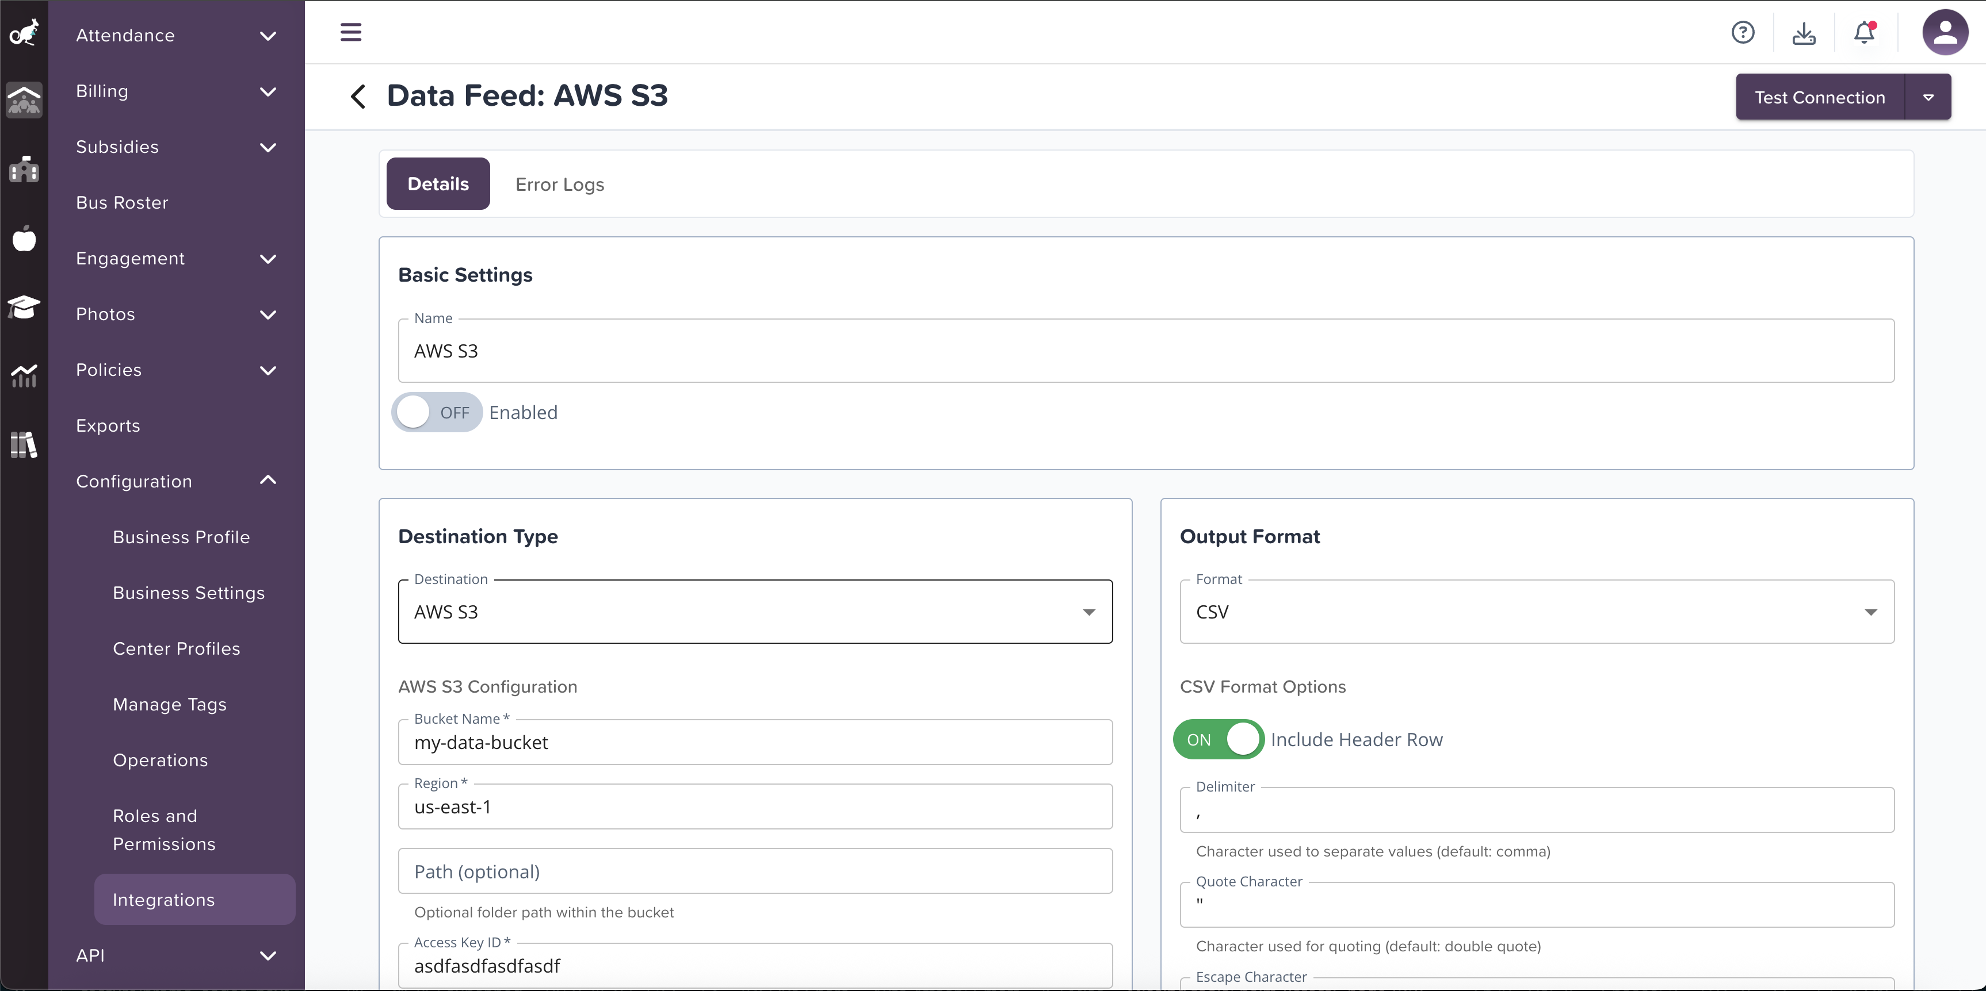1986x991 pixels.
Task: Switch to the Error Logs tab
Action: (x=560, y=185)
